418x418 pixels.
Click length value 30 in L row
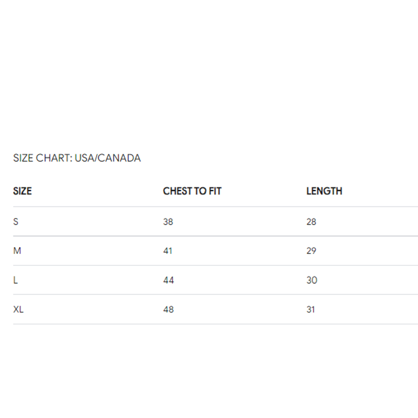312,280
